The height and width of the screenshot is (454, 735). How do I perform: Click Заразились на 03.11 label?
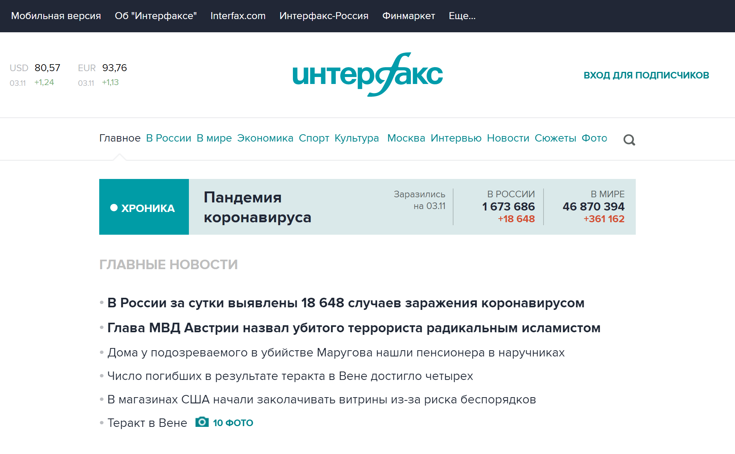click(x=419, y=200)
